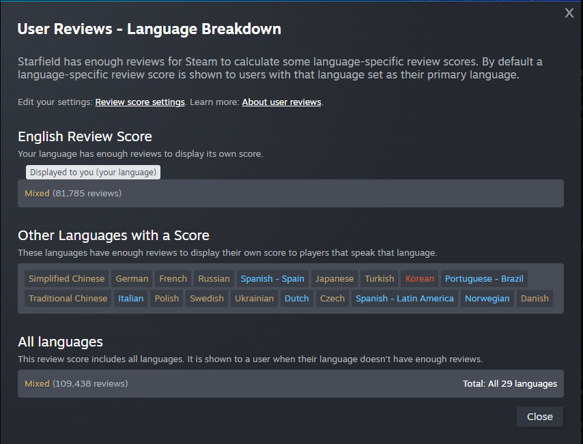
Task: Select the Czech language tag
Action: pos(332,298)
